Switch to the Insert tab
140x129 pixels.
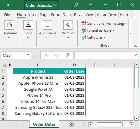pos(33,15)
